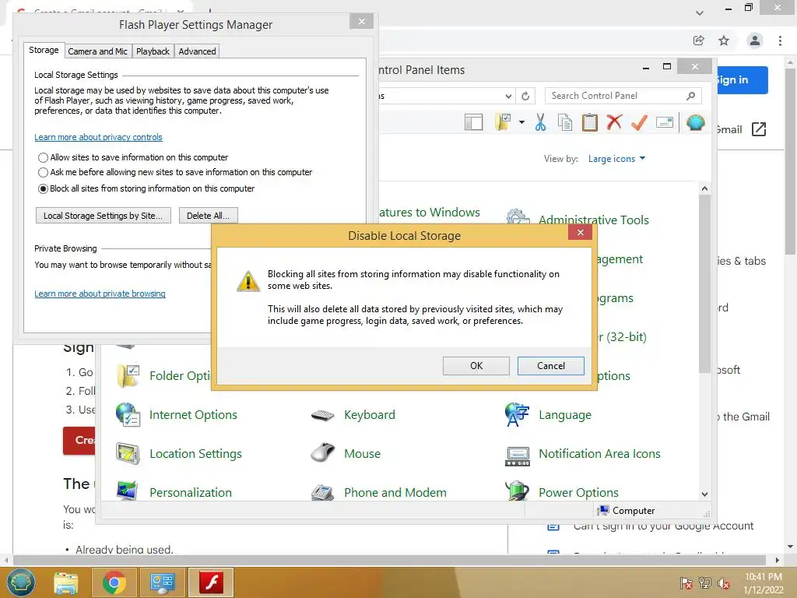797x598 pixels.
Task: Open the Chrome profile avatar
Action: point(755,40)
